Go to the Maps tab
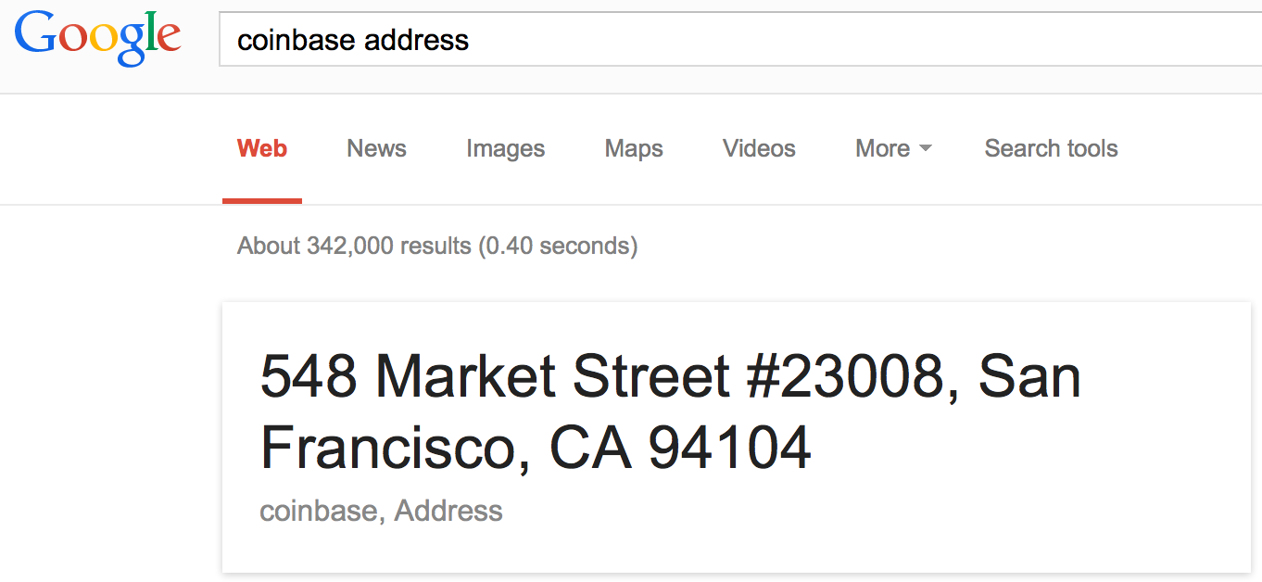This screenshot has width=1262, height=582. [634, 149]
